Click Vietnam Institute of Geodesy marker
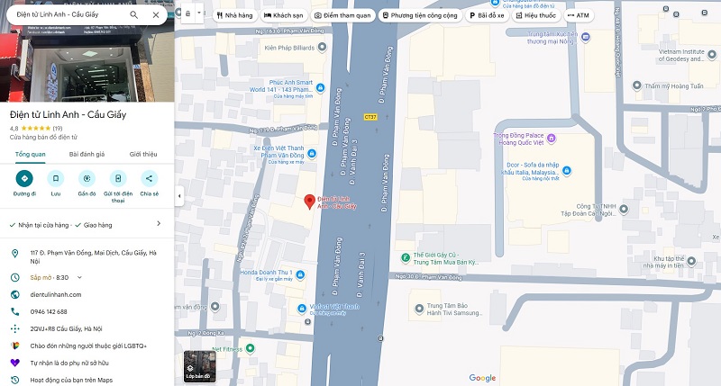This screenshot has height=386, width=721. point(712,55)
